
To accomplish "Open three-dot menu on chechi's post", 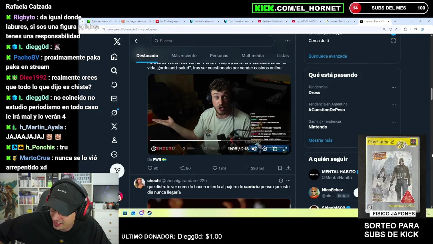I will (288, 181).
